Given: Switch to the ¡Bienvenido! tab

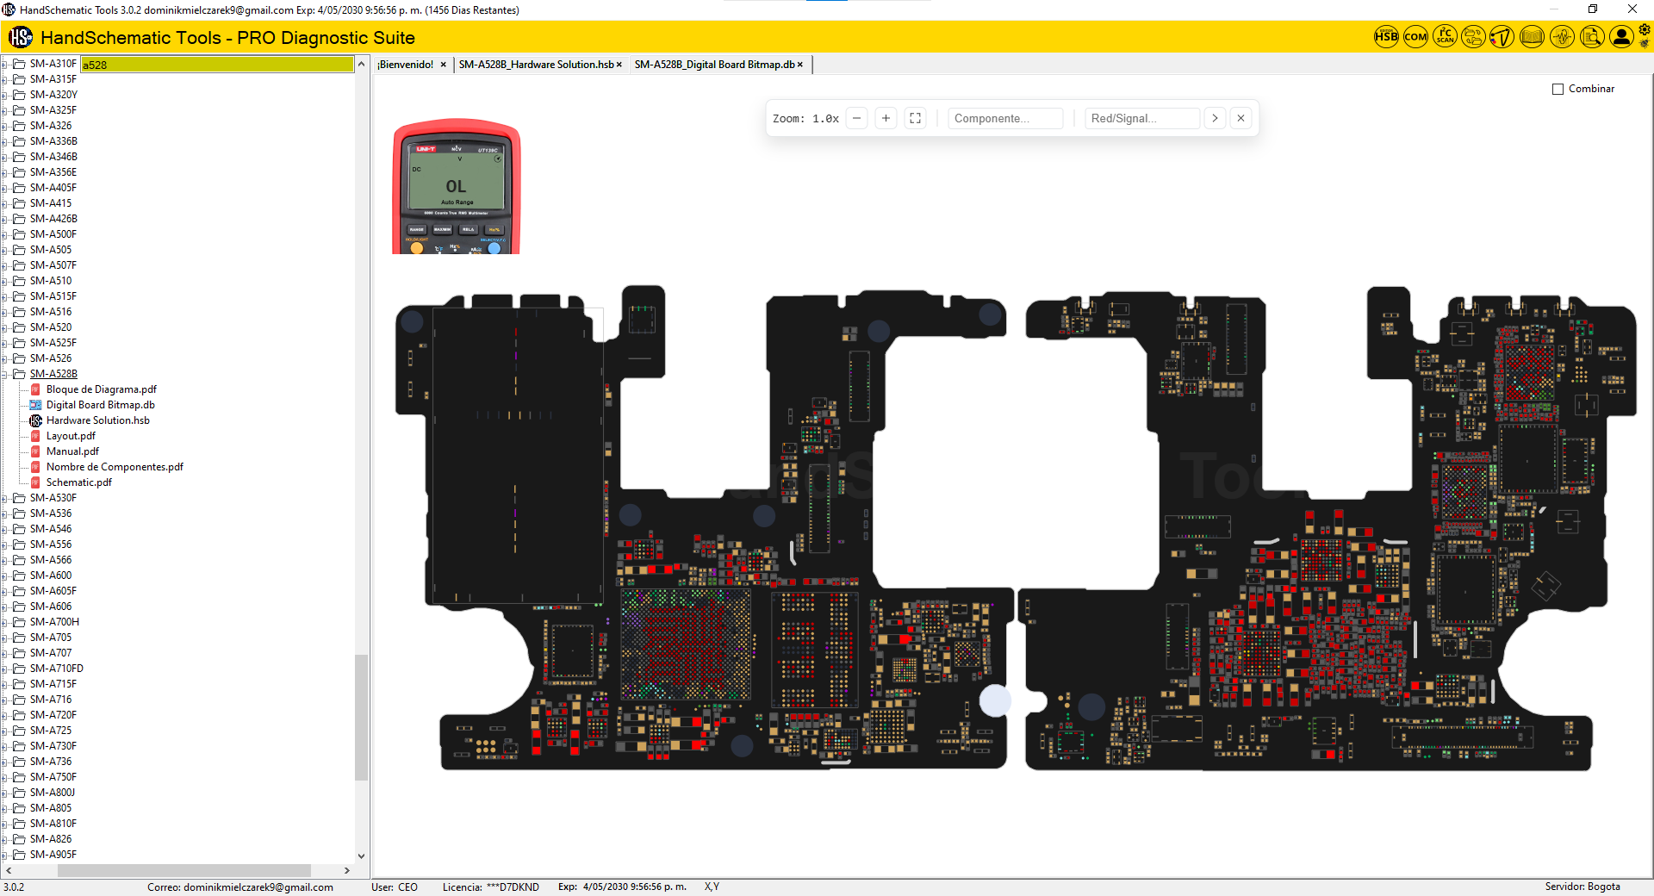Looking at the screenshot, I should [x=406, y=65].
